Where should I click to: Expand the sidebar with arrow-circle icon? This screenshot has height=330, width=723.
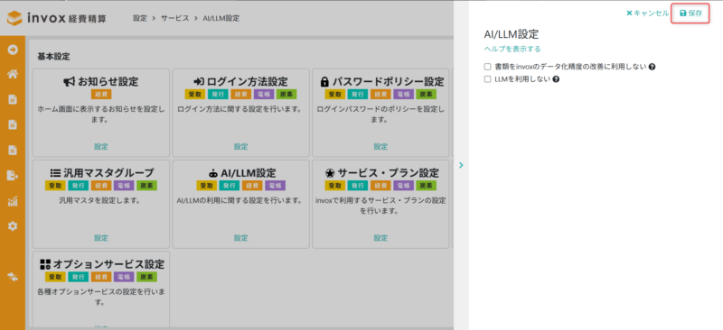[13, 50]
